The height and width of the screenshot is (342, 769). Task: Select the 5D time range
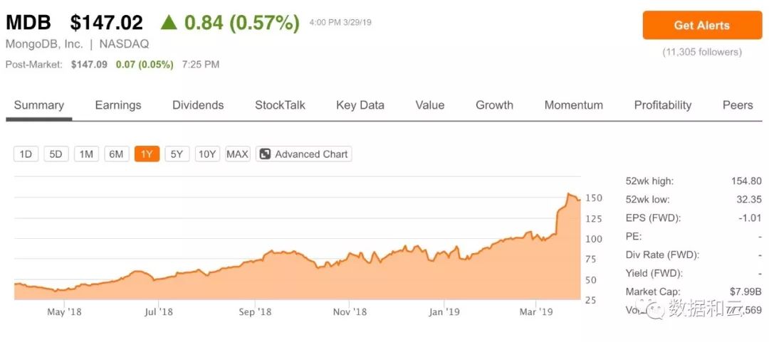tap(56, 154)
